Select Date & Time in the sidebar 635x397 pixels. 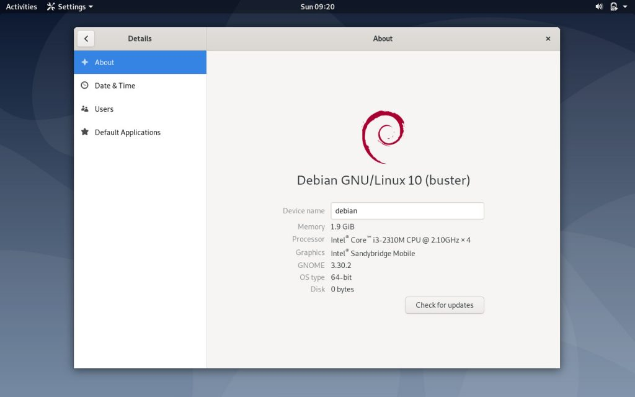tap(115, 86)
